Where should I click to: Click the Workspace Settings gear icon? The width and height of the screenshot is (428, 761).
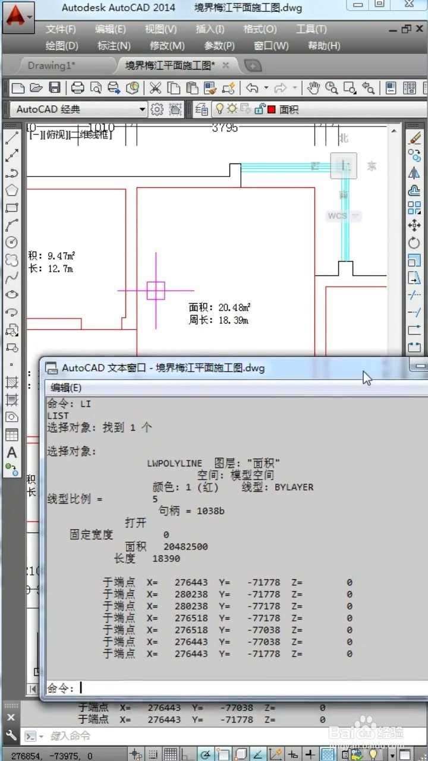tap(157, 109)
